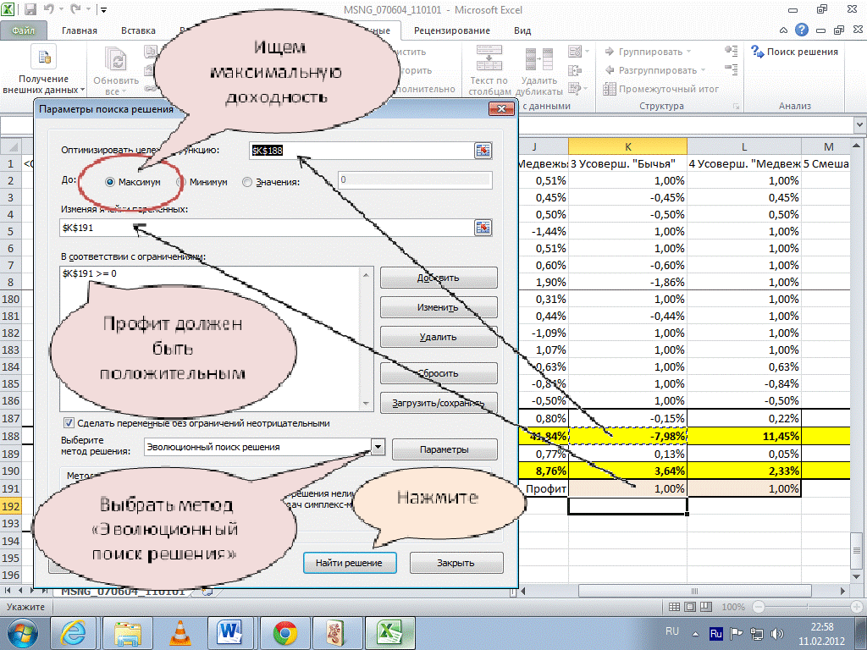Minimize the ribbon with the caret icon
This screenshot has width=867, height=650.
[x=783, y=30]
